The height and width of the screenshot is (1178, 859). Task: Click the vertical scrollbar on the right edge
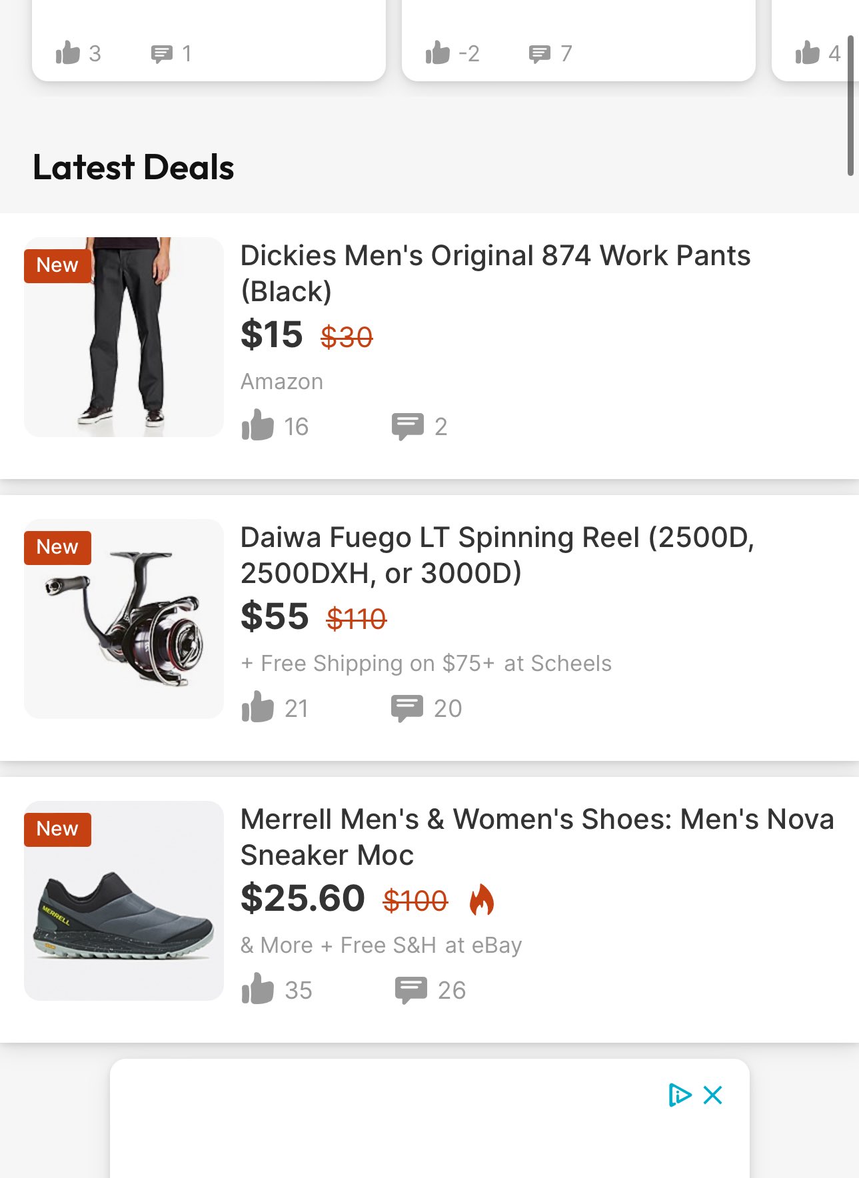point(850,105)
